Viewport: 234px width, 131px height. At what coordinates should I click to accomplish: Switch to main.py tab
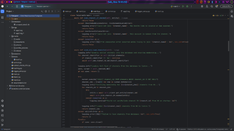tap(67, 11)
